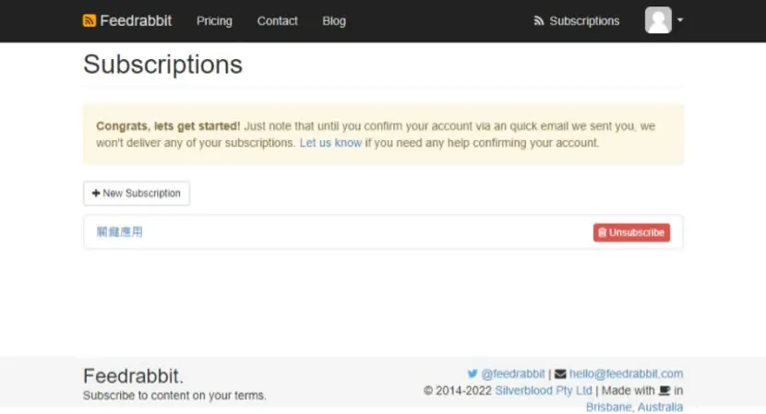Click the Twitter bird icon in the footer
The width and height of the screenshot is (766, 414).
[473, 373]
